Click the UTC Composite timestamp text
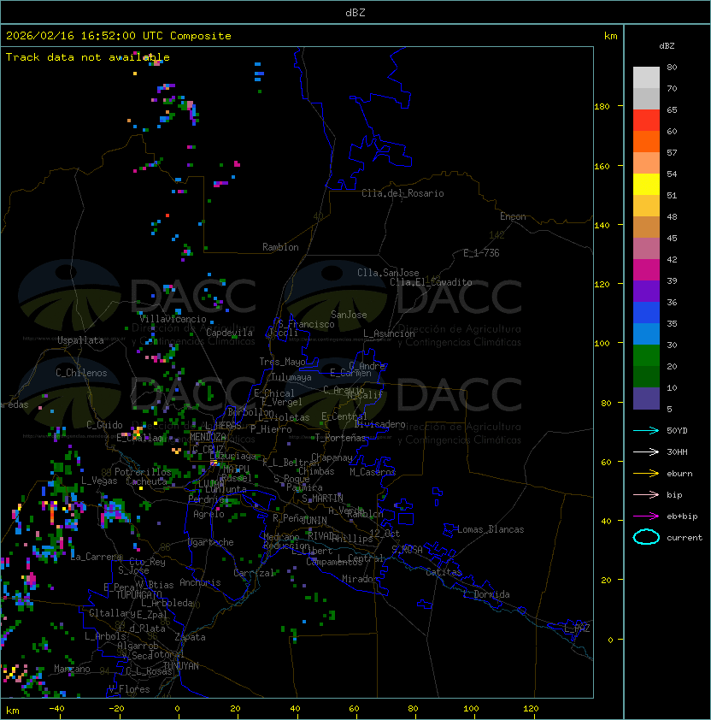Image resolution: width=711 pixels, height=720 pixels. click(x=119, y=36)
